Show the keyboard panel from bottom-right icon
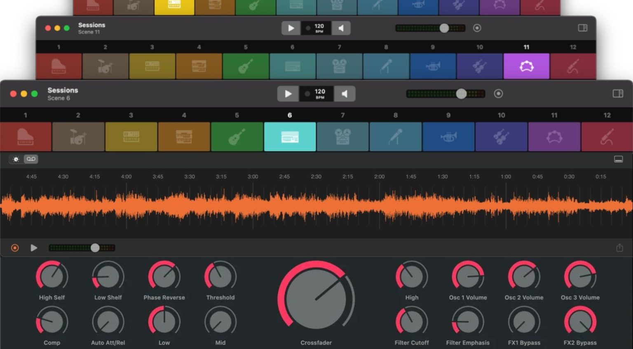 (x=619, y=159)
